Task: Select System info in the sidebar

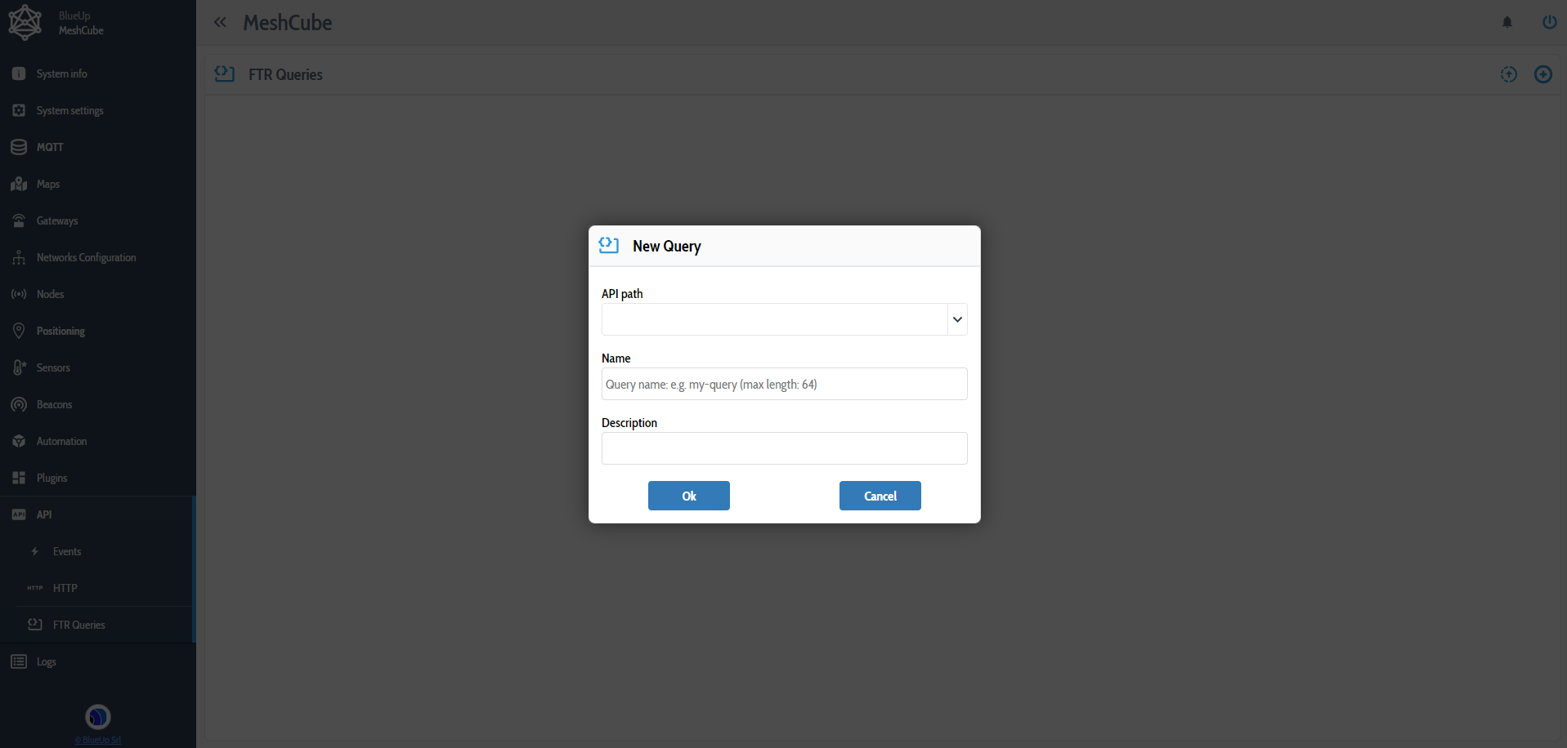Action: click(x=60, y=73)
